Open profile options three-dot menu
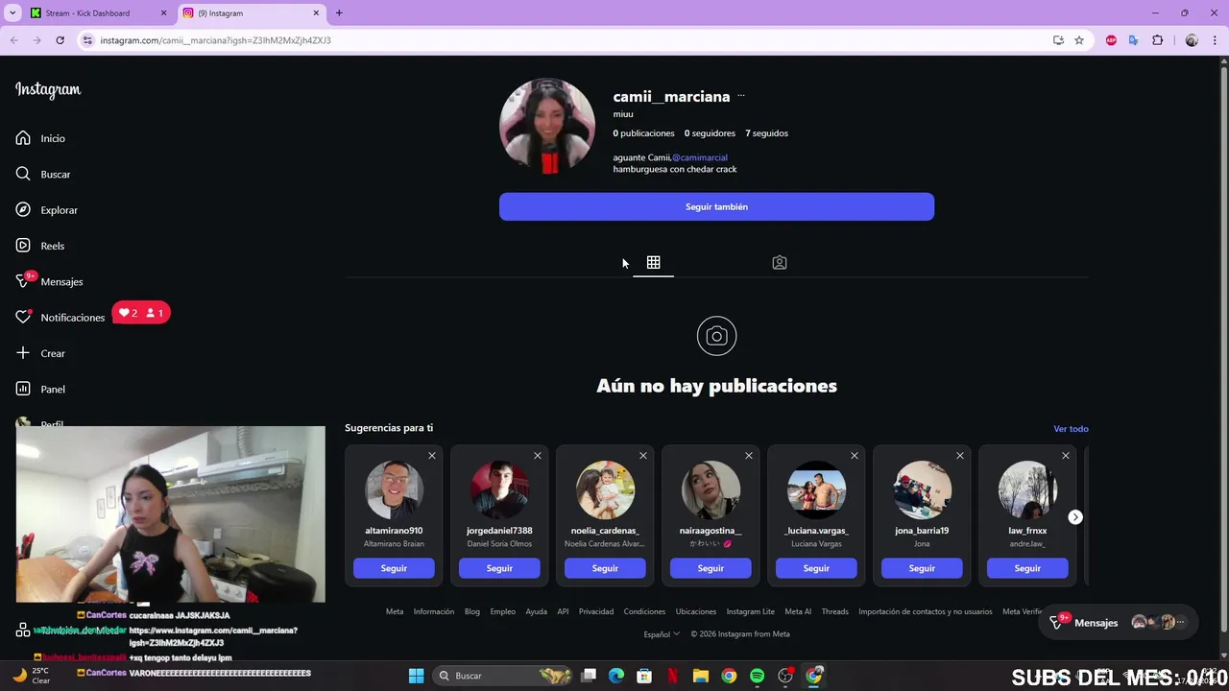The image size is (1229, 691). pyautogui.click(x=741, y=96)
